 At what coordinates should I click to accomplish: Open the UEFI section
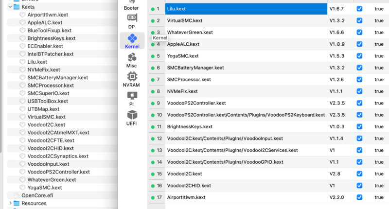[x=132, y=118]
